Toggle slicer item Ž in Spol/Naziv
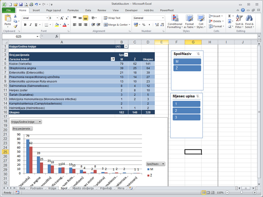This screenshot has width=263, height=197. click(187, 68)
